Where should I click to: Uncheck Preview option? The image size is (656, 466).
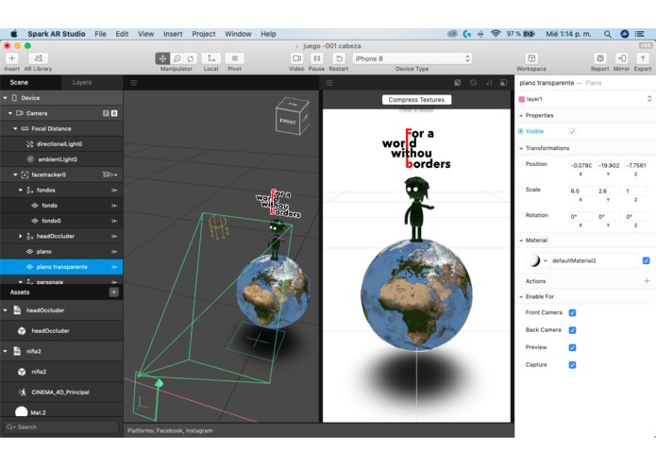573,347
